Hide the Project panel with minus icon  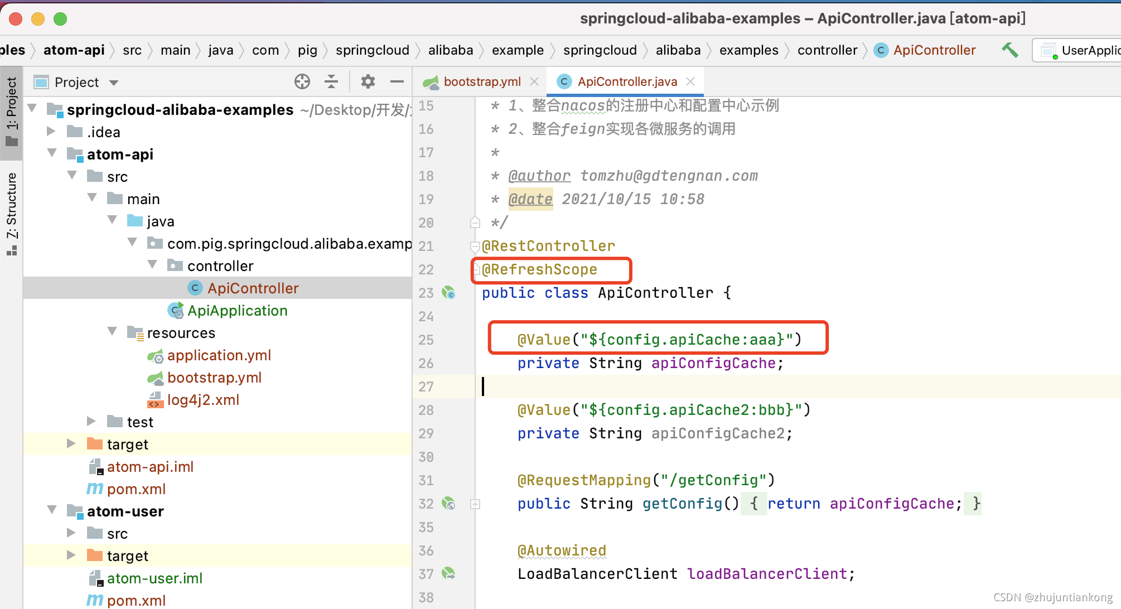click(397, 82)
